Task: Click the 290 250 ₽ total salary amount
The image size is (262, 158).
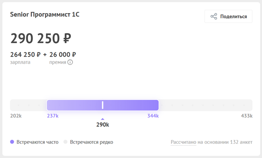Action: (x=41, y=38)
